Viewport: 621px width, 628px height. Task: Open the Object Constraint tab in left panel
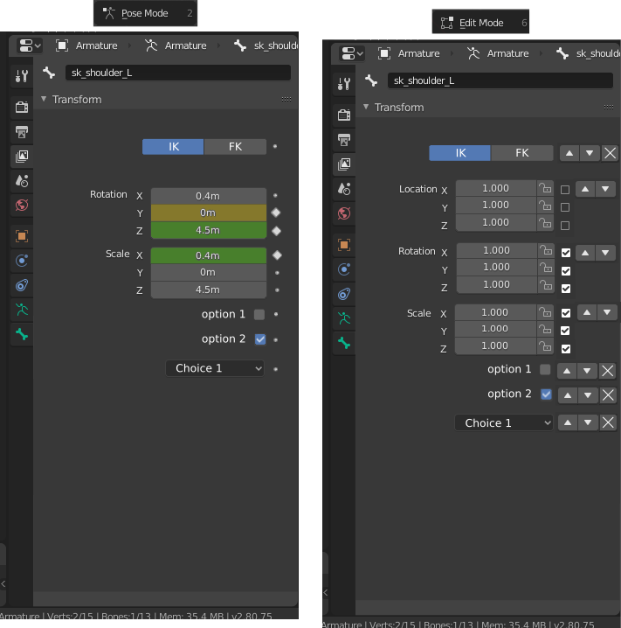[x=22, y=285]
